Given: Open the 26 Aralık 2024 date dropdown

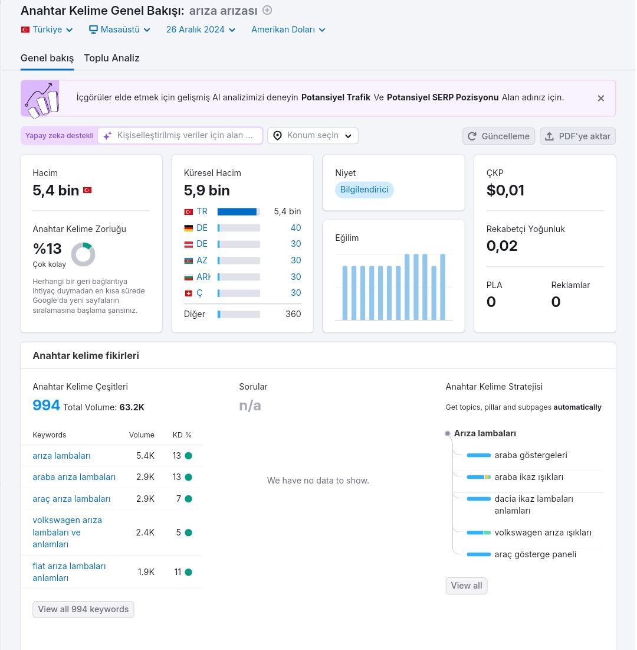Looking at the screenshot, I should (201, 30).
